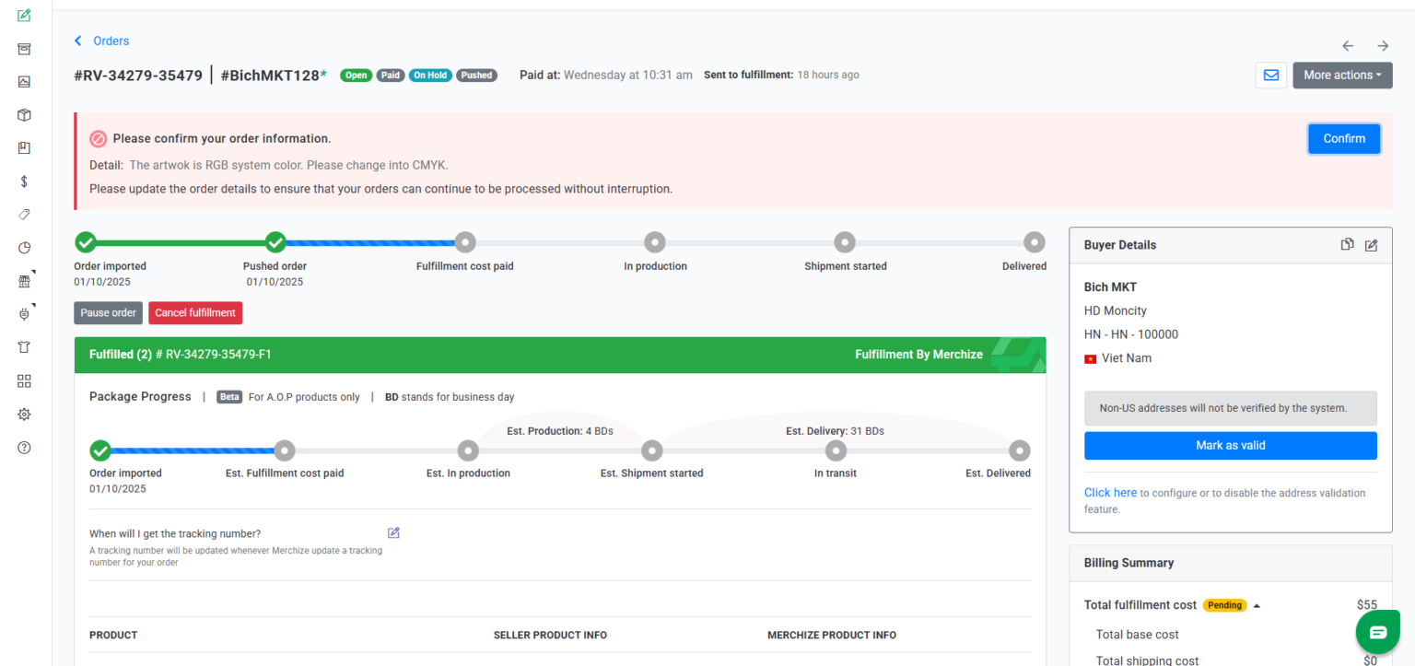Open the Orders sidebar icon
The image size is (1415, 666).
coord(24,49)
